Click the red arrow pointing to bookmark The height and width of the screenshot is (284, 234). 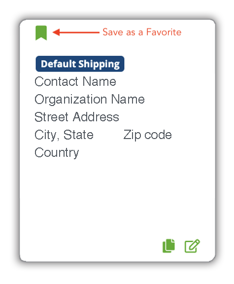[76, 33]
